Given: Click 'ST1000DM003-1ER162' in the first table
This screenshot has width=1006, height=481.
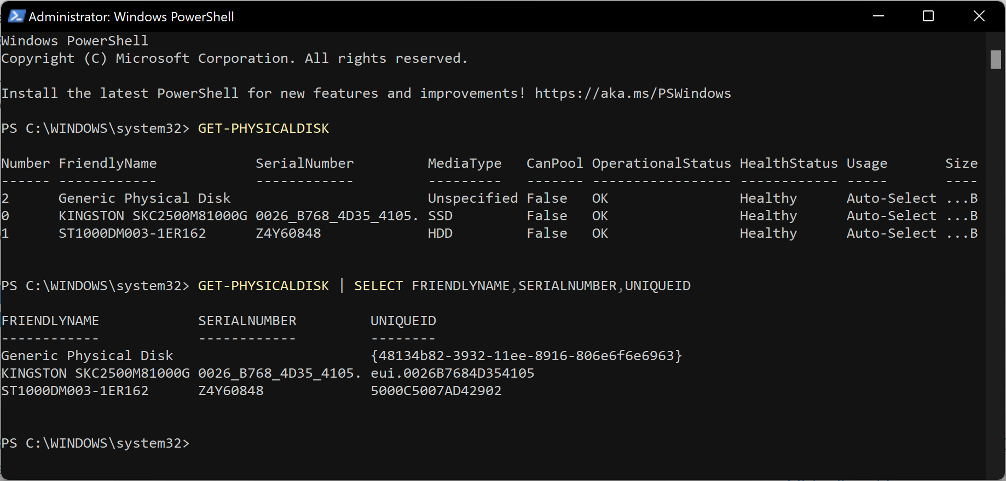Looking at the screenshot, I should click(x=132, y=233).
